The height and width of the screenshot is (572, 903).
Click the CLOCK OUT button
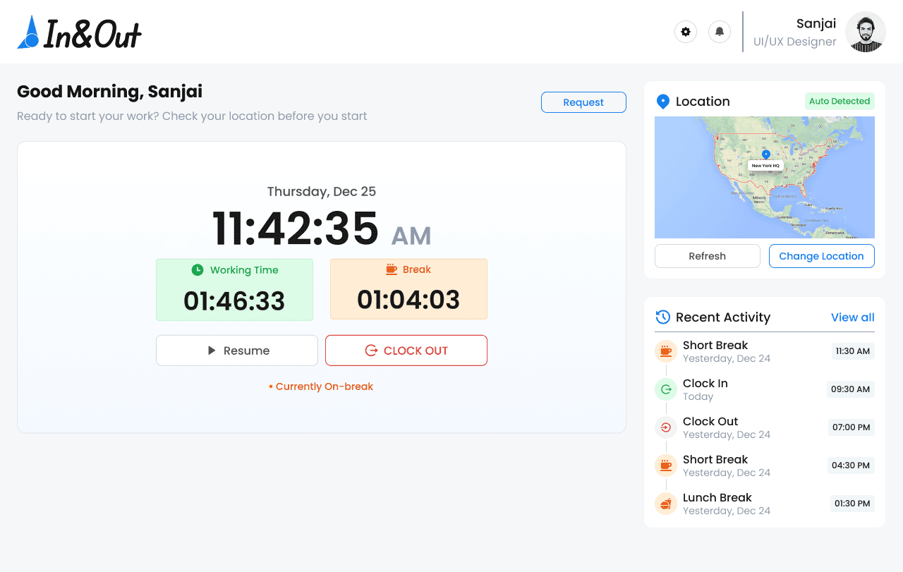(x=406, y=351)
